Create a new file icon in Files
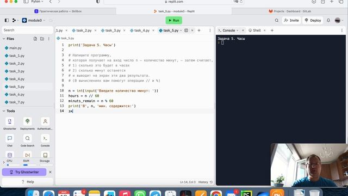Screen dimensions: 348x196 point(35,39)
